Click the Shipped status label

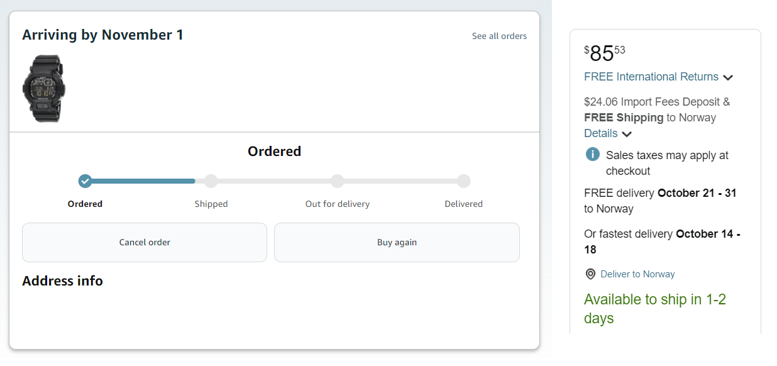pos(211,204)
